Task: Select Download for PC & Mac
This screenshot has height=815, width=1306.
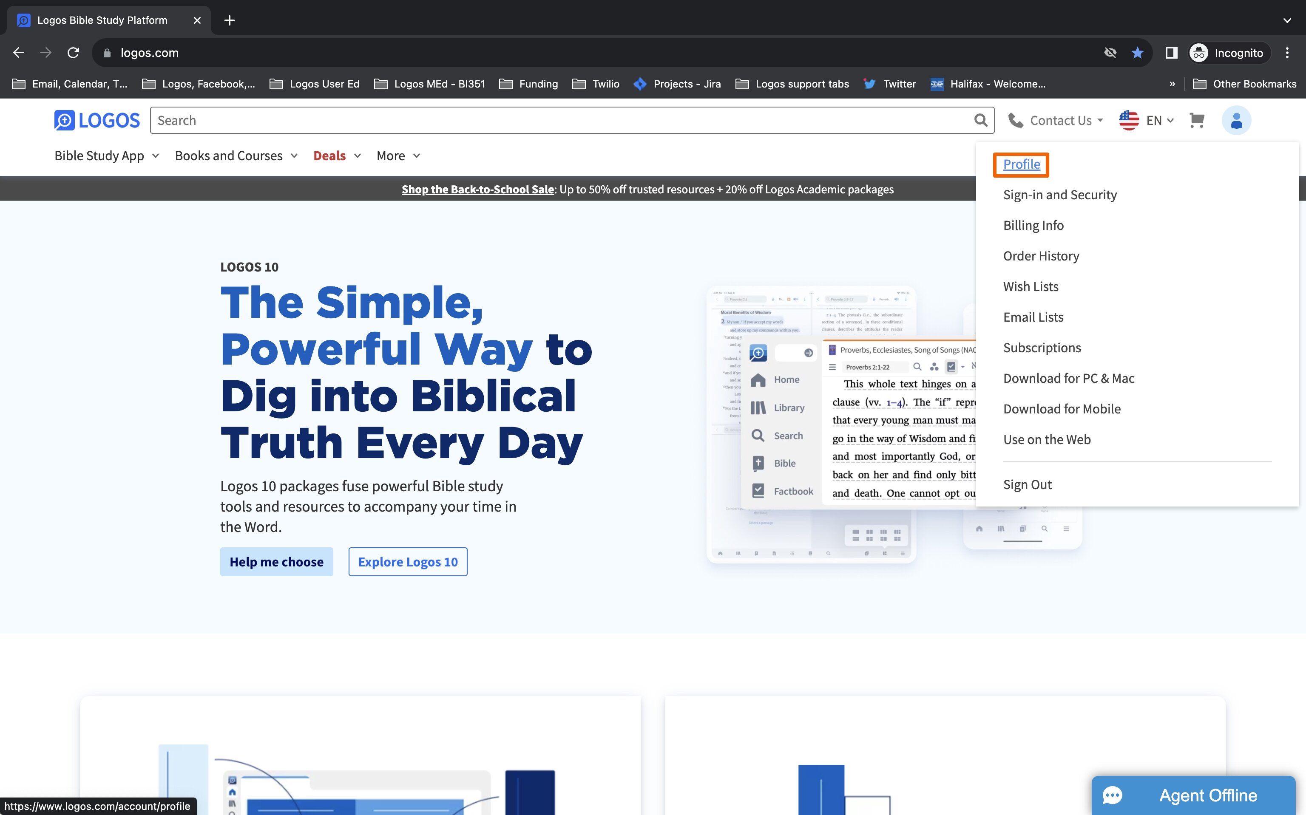Action: (x=1069, y=378)
